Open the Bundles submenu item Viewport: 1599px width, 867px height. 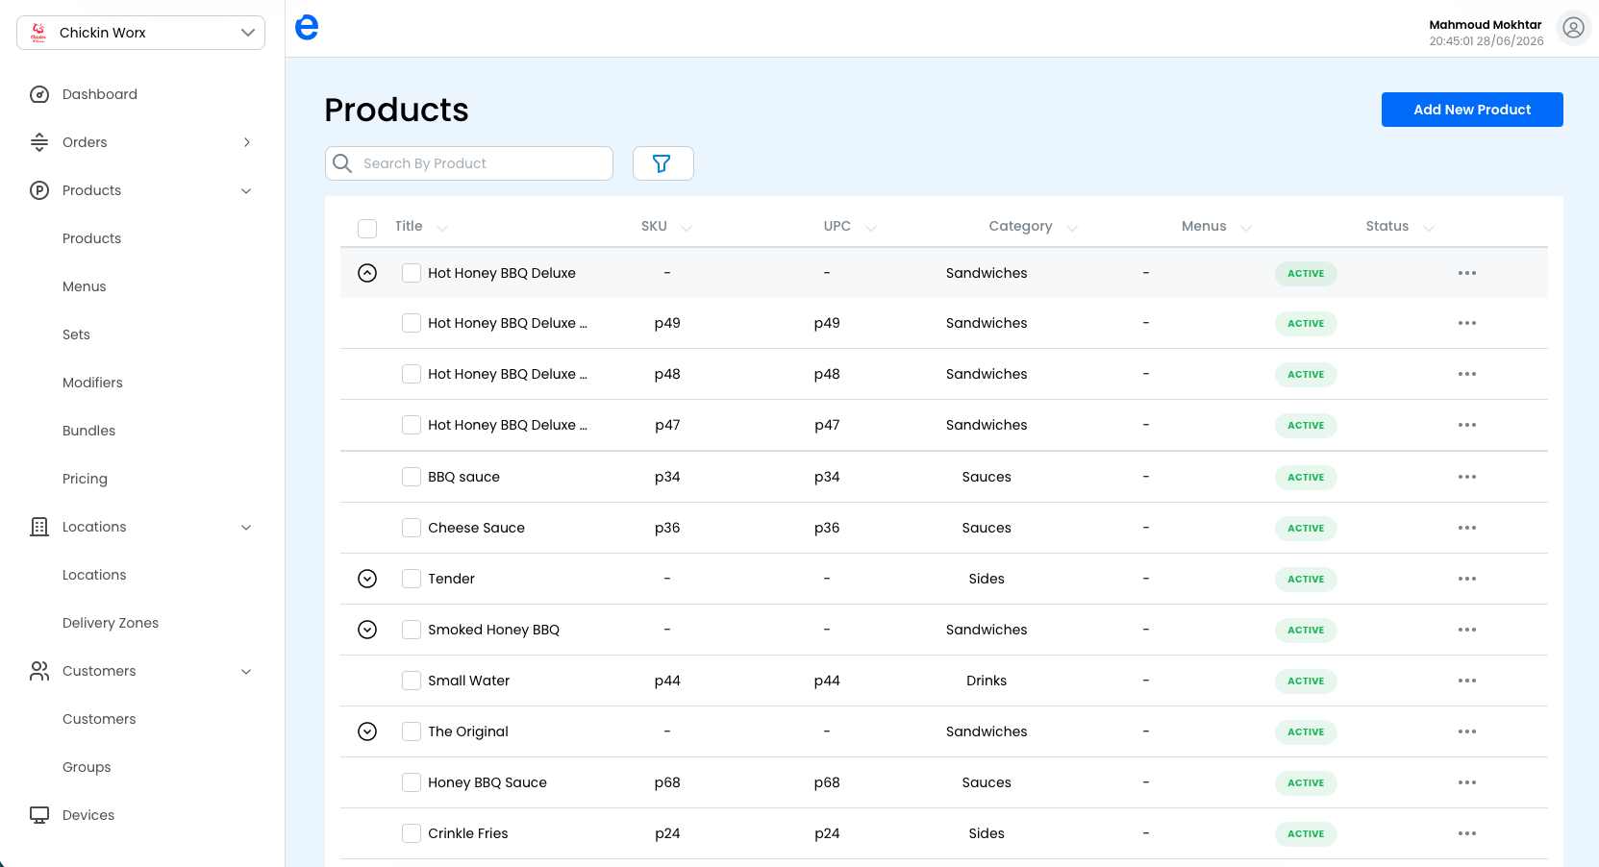pos(88,431)
